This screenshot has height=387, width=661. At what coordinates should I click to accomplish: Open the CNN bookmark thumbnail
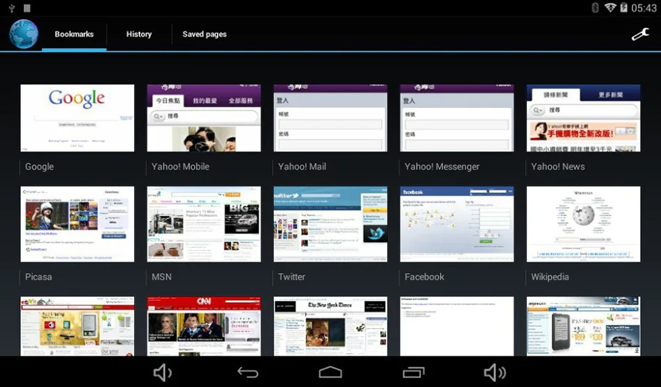point(204,326)
